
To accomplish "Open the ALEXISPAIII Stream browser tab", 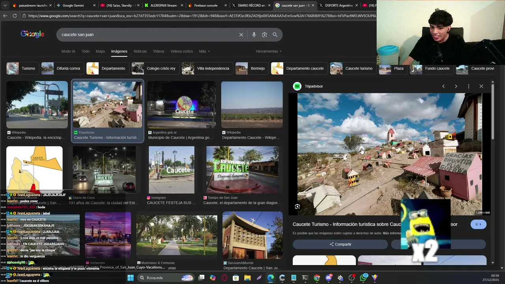I will click(163, 6).
